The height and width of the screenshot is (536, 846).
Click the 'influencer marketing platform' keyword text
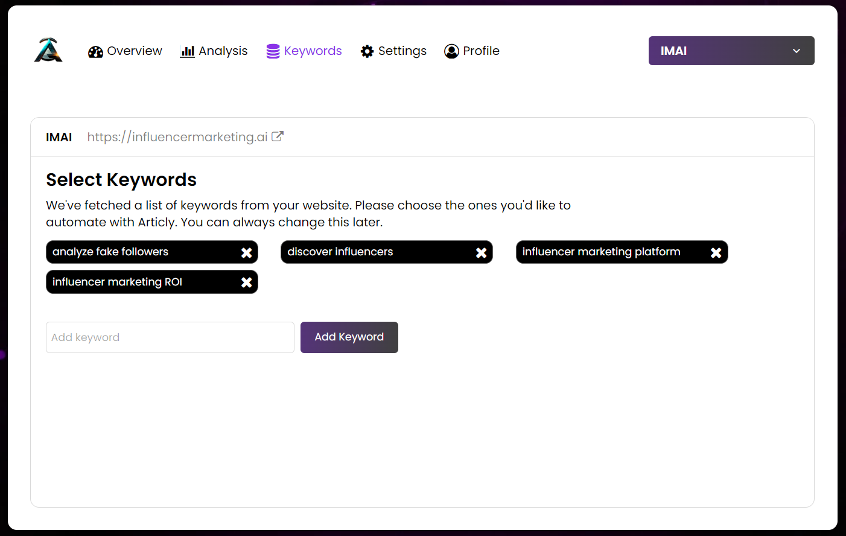tap(602, 252)
